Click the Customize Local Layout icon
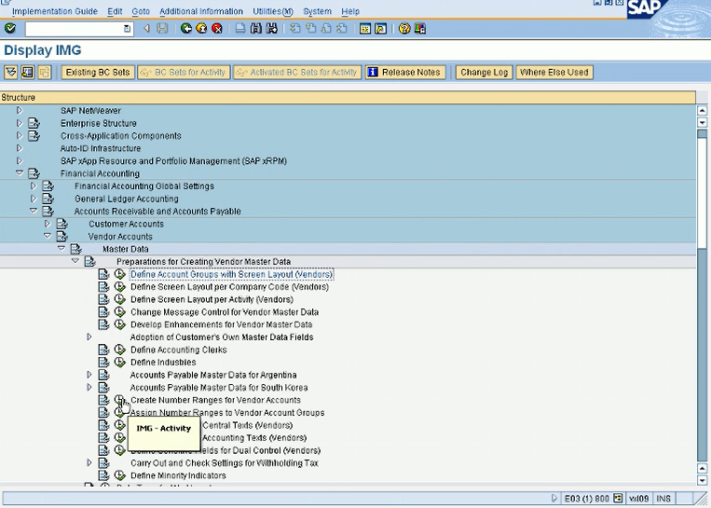Viewport: 711px width, 508px height. pyautogui.click(x=420, y=29)
